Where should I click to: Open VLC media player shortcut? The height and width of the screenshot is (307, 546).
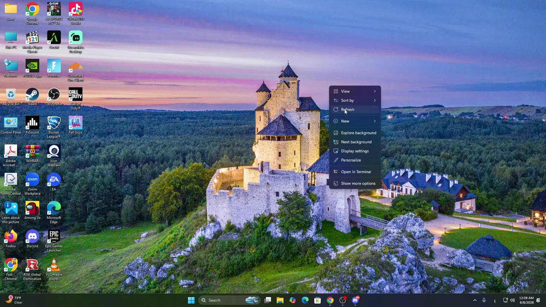54,269
